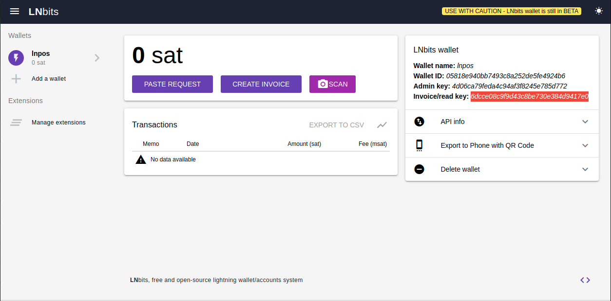Click the Transactions heading

(154, 125)
